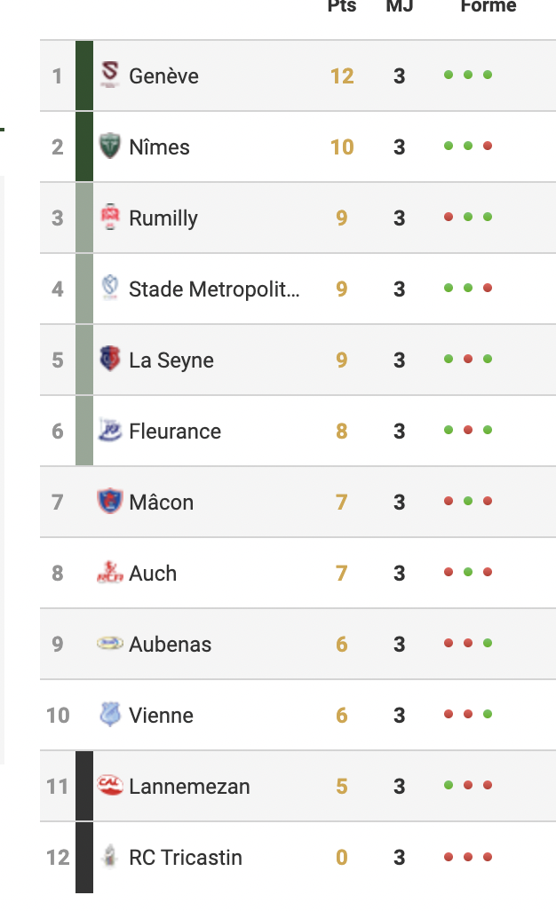This screenshot has height=911, width=556.
Task: Click the Auch red club logo
Action: coord(110,572)
